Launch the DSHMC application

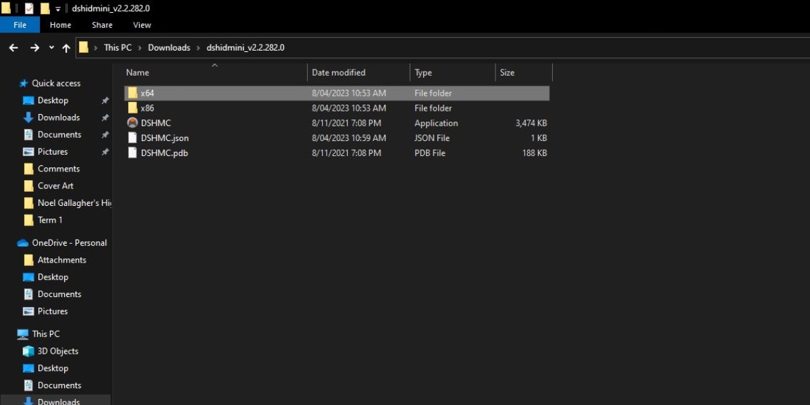pyautogui.click(x=155, y=123)
